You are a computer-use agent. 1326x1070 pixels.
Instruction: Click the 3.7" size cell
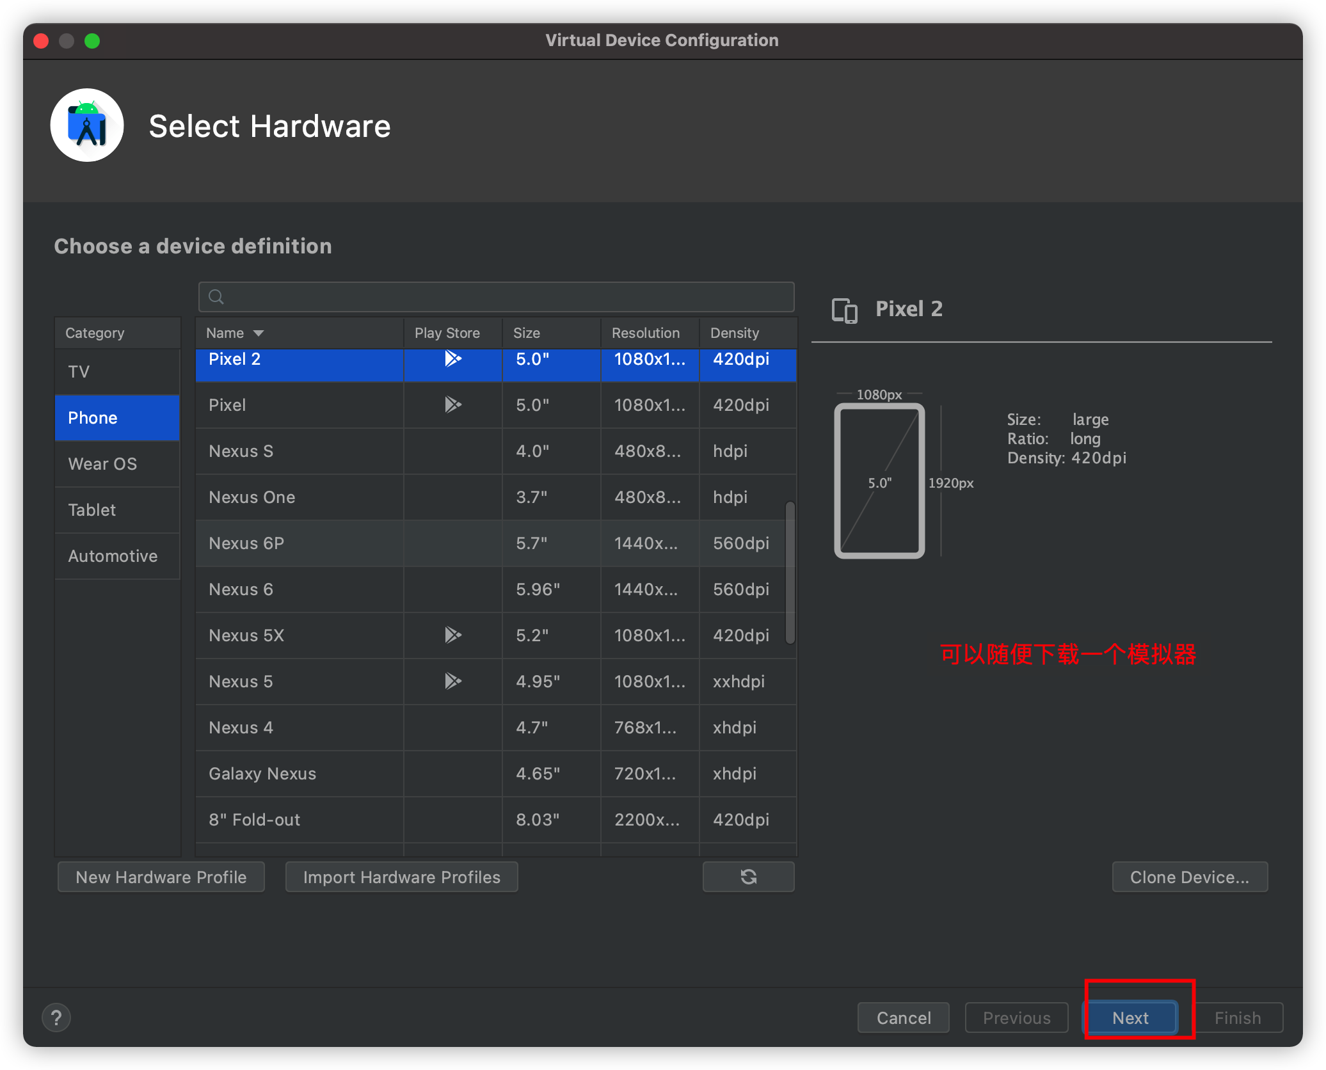[x=552, y=497]
